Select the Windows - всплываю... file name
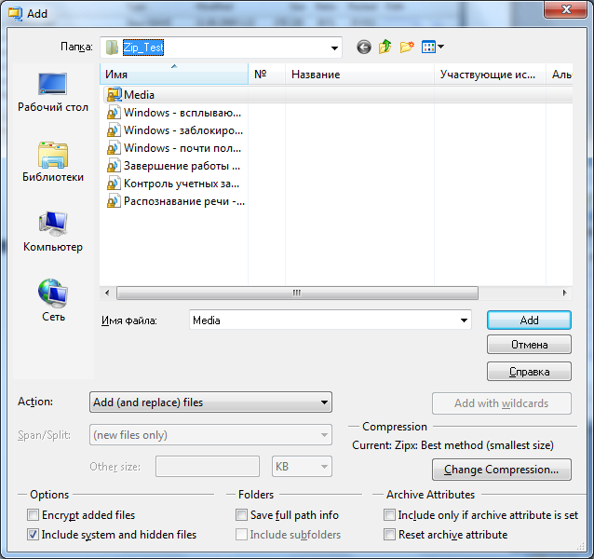 pyautogui.click(x=182, y=113)
